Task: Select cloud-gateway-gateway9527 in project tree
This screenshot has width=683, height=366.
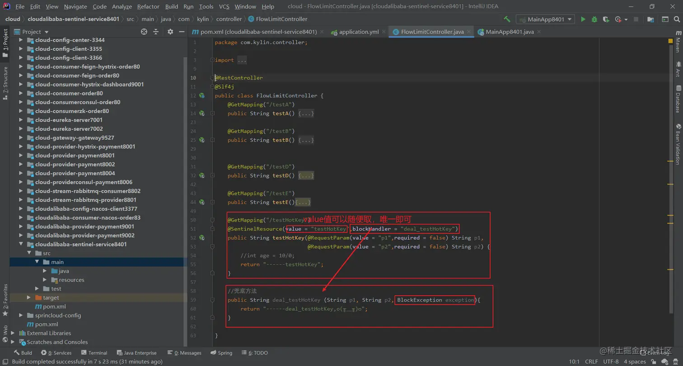Action: [x=75, y=138]
